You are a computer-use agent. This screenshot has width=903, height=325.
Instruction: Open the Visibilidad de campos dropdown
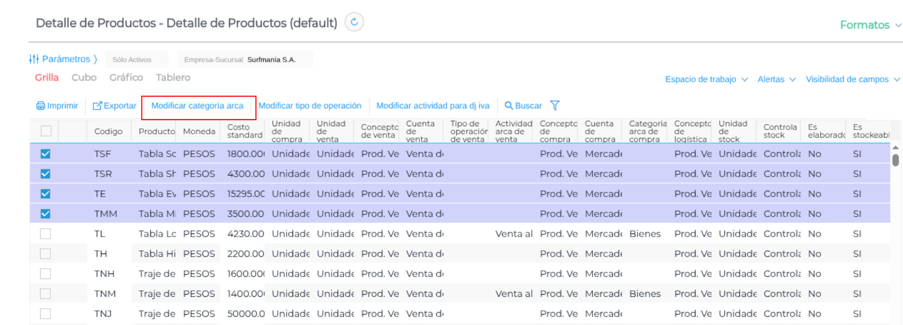click(x=852, y=79)
